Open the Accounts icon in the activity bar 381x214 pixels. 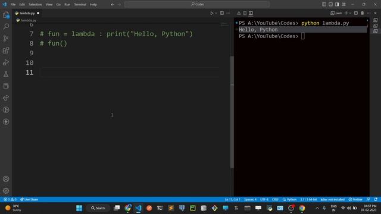point(6,179)
